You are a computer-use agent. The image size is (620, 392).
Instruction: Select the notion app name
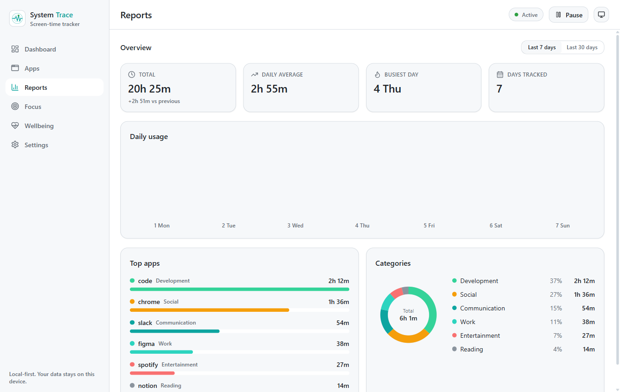tap(148, 386)
